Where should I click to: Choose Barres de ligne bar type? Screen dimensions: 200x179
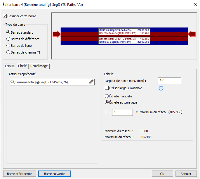pos(8,46)
